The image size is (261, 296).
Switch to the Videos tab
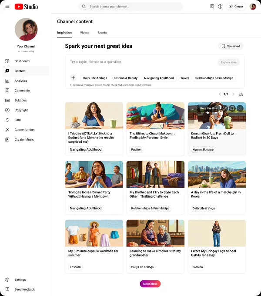coord(84,33)
